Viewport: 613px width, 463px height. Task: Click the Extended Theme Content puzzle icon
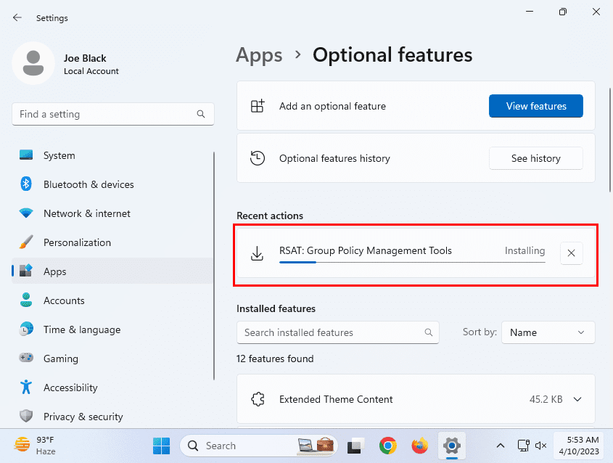pyautogui.click(x=258, y=399)
